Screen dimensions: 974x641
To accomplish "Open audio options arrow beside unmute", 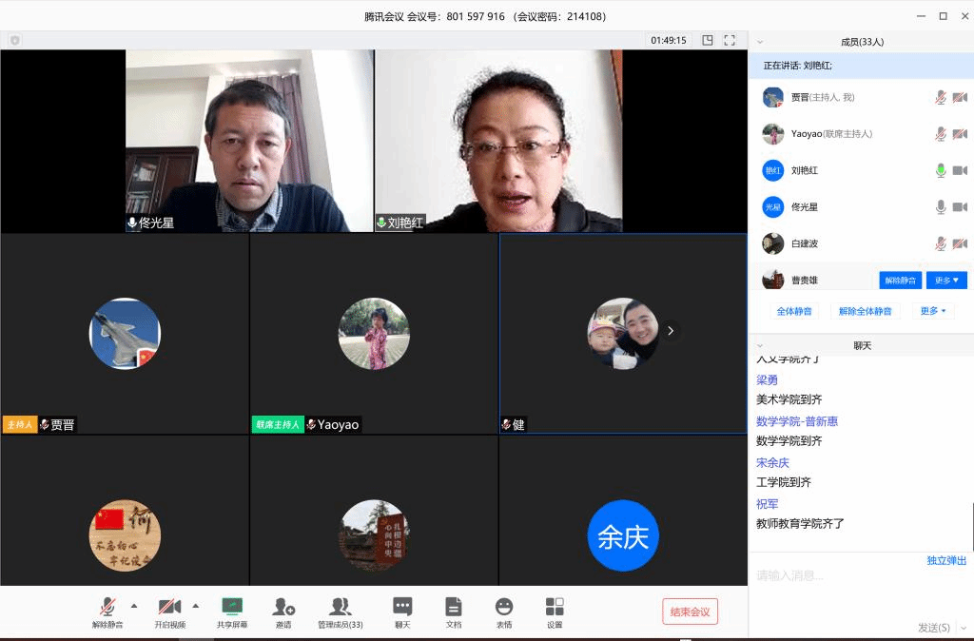I will [x=134, y=606].
